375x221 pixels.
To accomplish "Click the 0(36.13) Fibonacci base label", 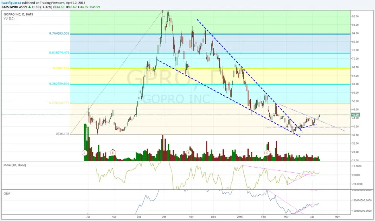I will pos(62,134).
